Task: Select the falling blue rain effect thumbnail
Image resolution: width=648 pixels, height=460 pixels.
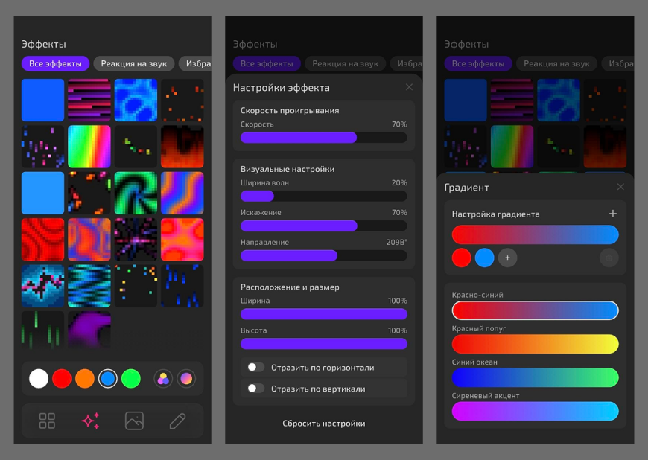Action: coord(182,286)
